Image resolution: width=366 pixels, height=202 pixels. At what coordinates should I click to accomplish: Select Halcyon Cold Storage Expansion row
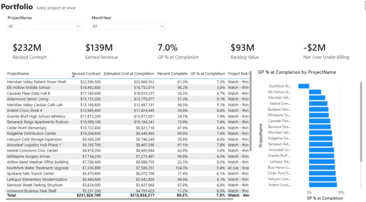(x=128, y=139)
